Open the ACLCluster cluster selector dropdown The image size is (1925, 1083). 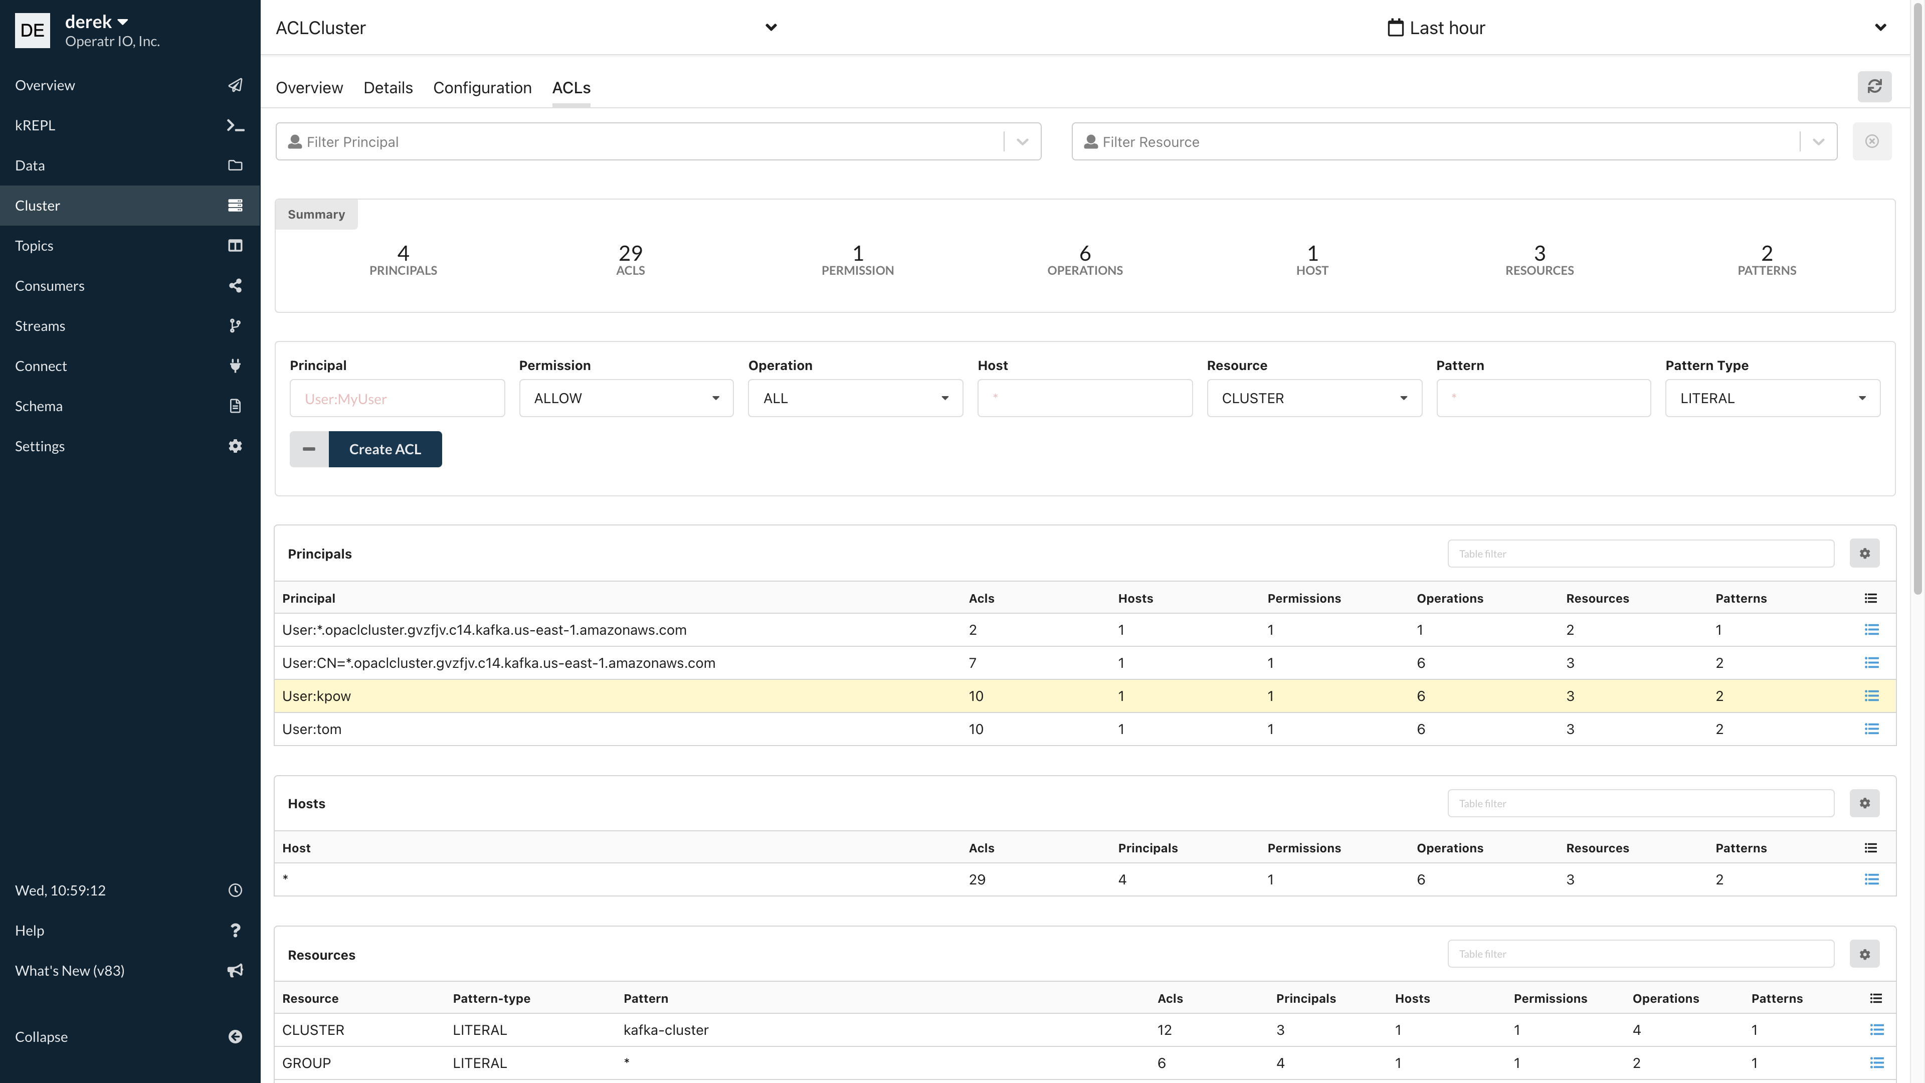(x=771, y=28)
